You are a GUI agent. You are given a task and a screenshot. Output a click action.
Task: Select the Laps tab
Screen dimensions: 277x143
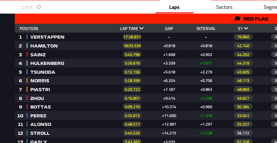174,7
